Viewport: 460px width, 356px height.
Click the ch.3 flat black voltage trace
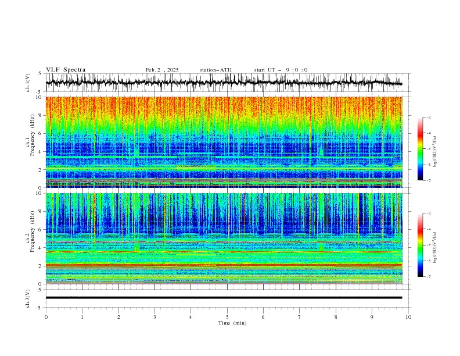click(x=224, y=298)
